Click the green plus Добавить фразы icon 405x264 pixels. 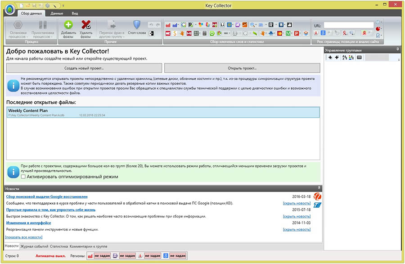(x=68, y=25)
